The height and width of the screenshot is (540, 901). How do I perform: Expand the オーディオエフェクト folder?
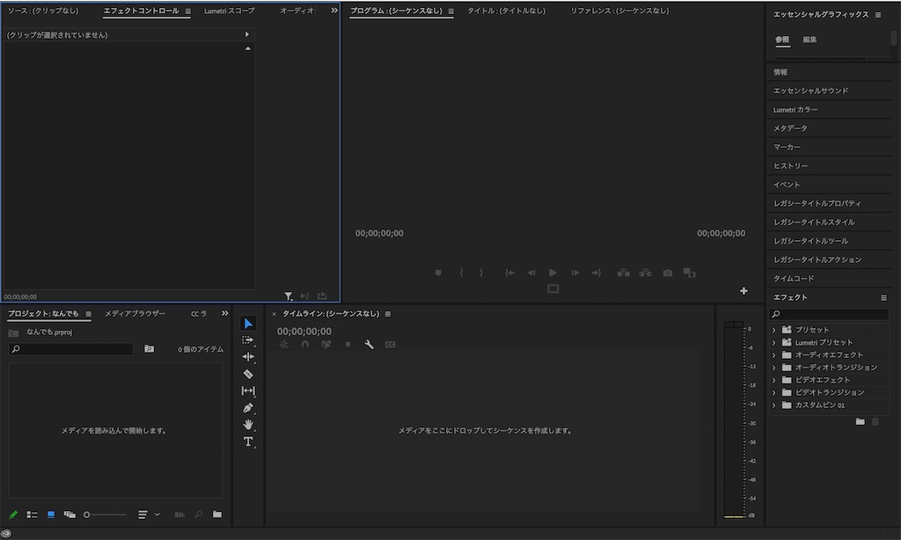click(774, 355)
